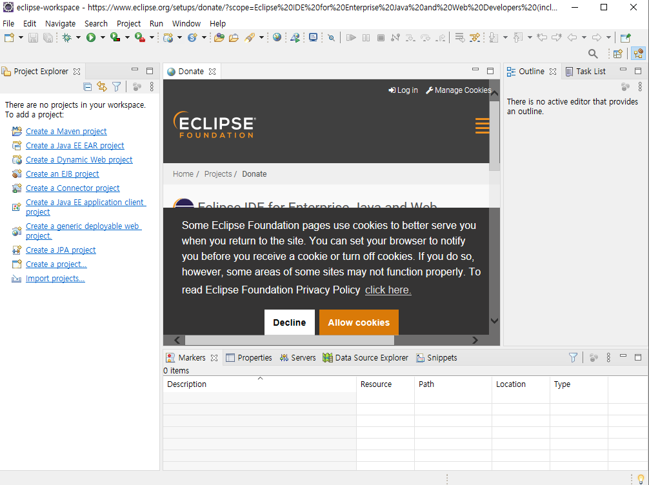649x485 pixels.
Task: Toggle Use Step Filters icon
Action: (x=475, y=37)
